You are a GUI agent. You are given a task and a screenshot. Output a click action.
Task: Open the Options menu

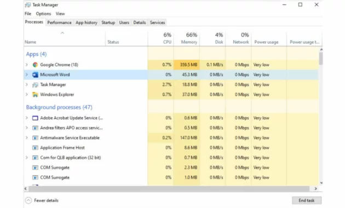tap(43, 14)
